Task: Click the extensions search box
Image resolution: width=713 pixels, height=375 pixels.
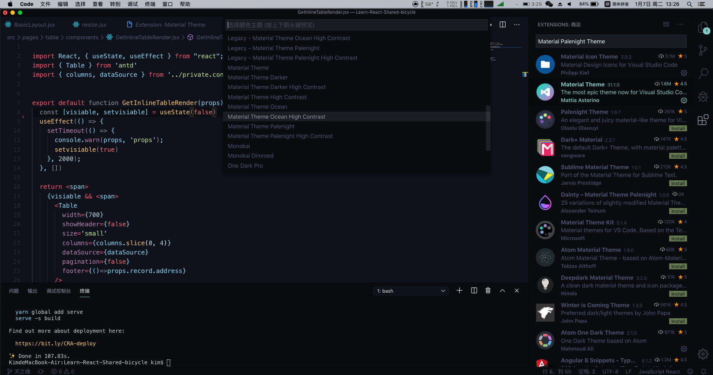Action: [611, 41]
